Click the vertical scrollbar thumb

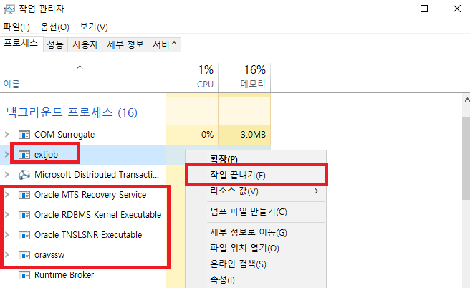(466, 158)
